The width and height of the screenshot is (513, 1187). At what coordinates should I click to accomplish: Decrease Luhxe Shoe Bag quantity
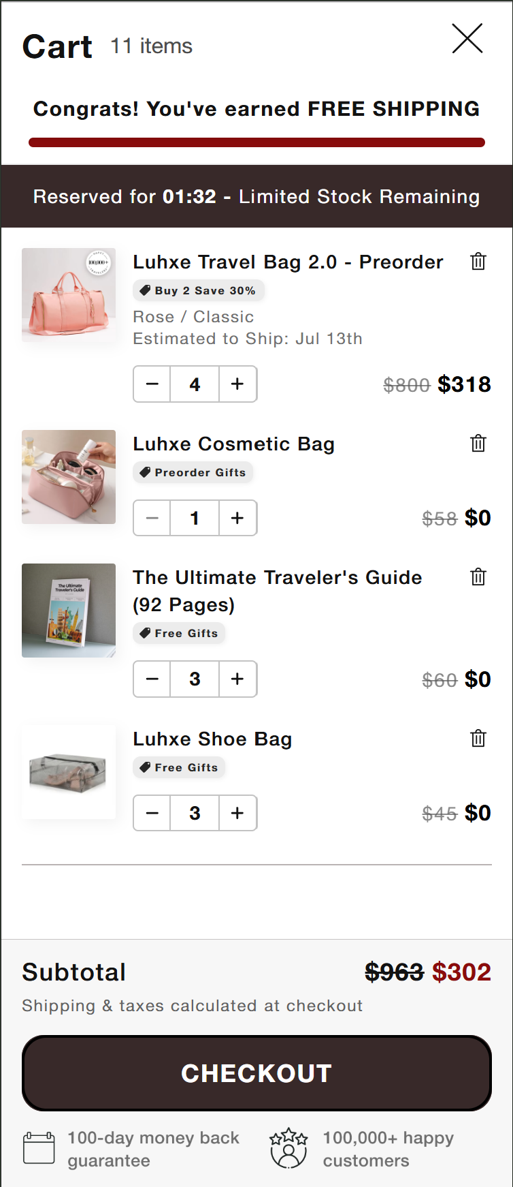click(x=152, y=813)
